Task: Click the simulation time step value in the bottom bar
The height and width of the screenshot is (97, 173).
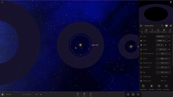Action: tap(26, 95)
